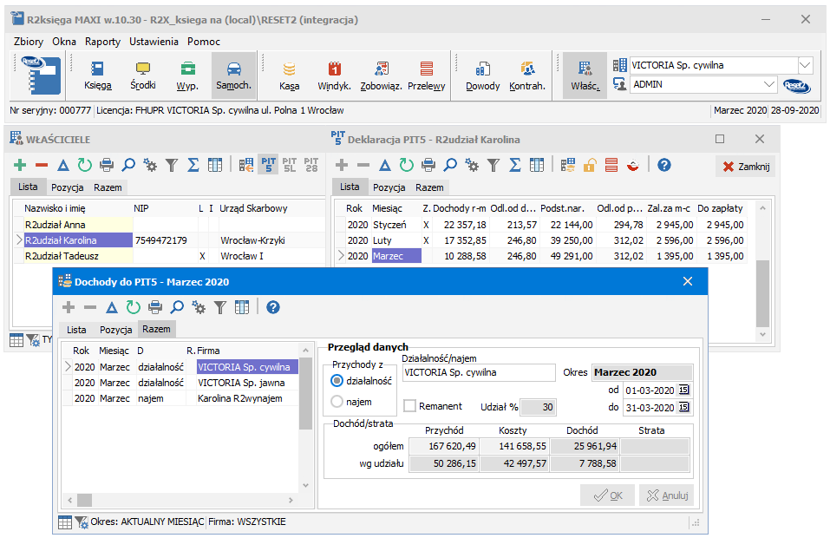Open the calendar picker for the od date
This screenshot has height=538, width=830.
(x=684, y=390)
